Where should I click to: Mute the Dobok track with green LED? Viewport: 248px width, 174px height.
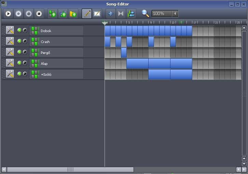(19, 30)
